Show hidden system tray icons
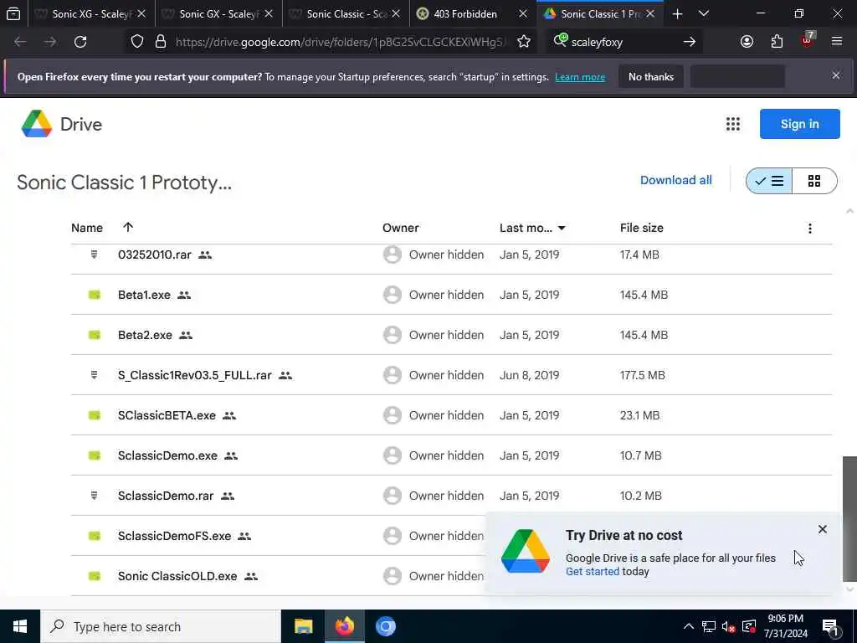Viewport: 857px width, 643px height. click(x=689, y=626)
